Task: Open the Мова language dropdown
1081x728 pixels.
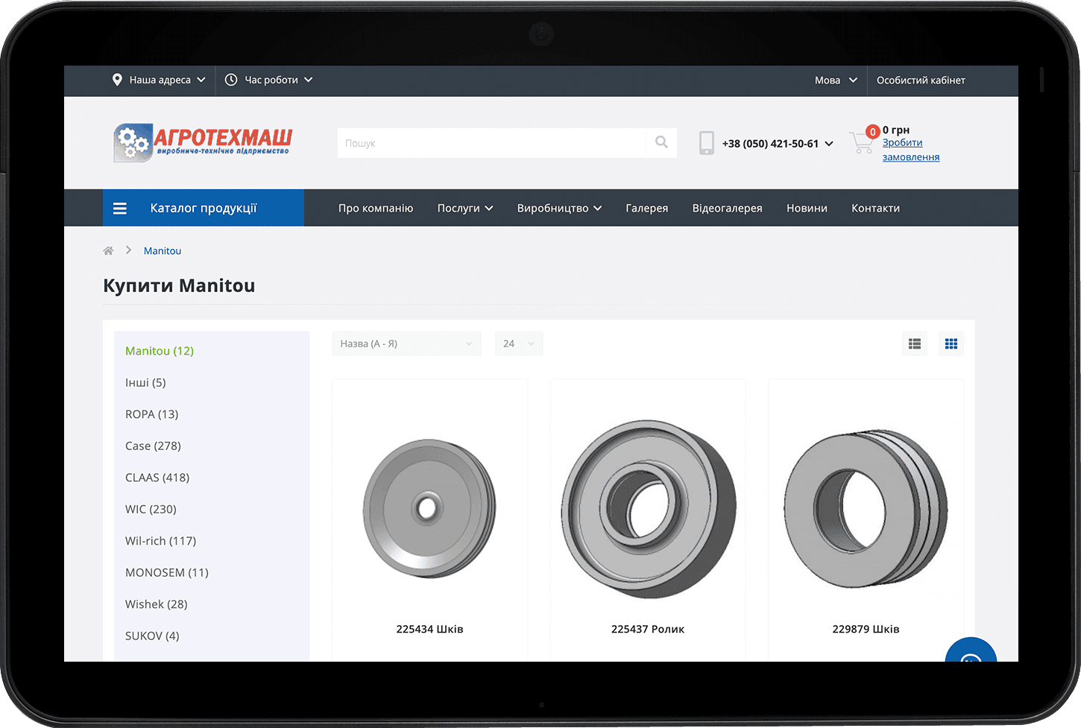Action: pyautogui.click(x=836, y=80)
